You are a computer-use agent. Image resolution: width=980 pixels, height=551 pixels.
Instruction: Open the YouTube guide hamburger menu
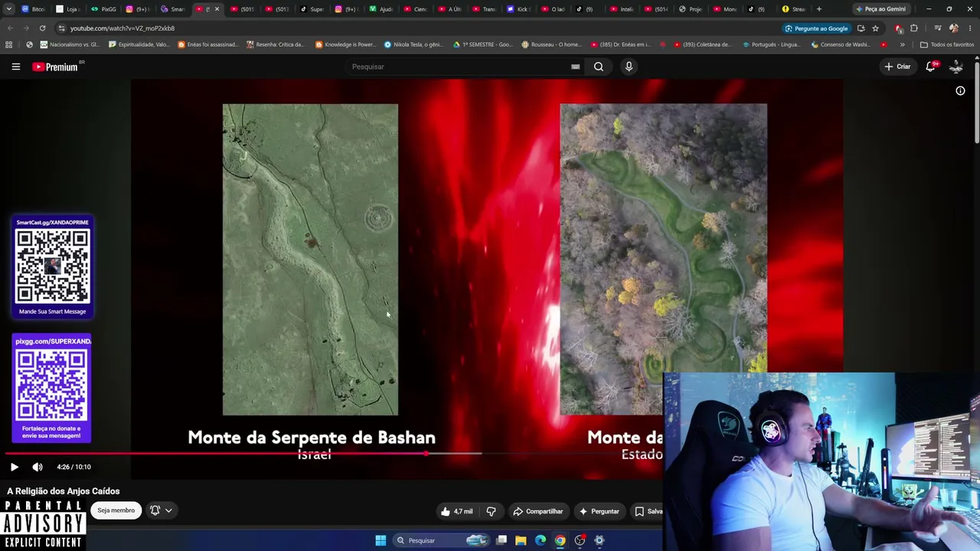pos(15,67)
